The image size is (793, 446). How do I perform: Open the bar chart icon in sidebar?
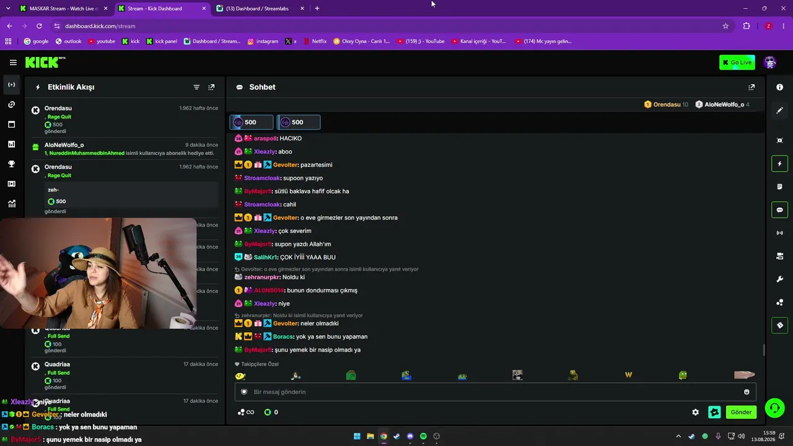pyautogui.click(x=11, y=144)
